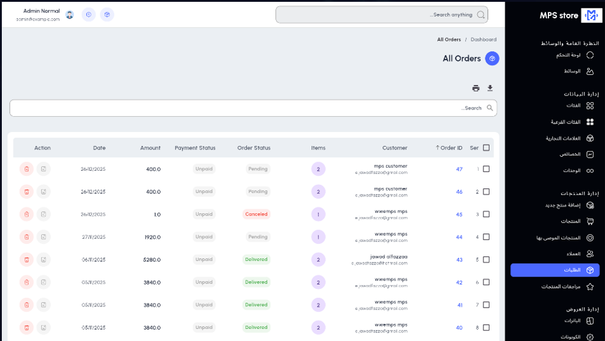605x341 pixels.
Task: Sort orders by the Amount column header
Action: tap(150, 148)
